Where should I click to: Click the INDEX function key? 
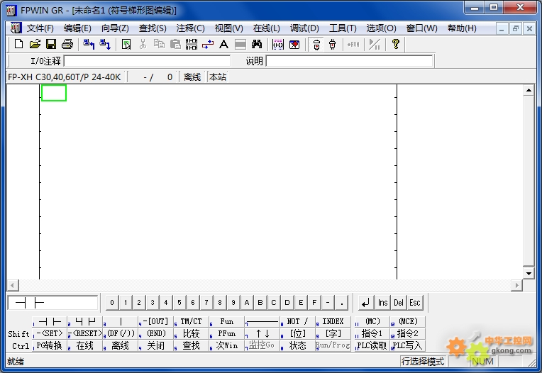pos(333,321)
